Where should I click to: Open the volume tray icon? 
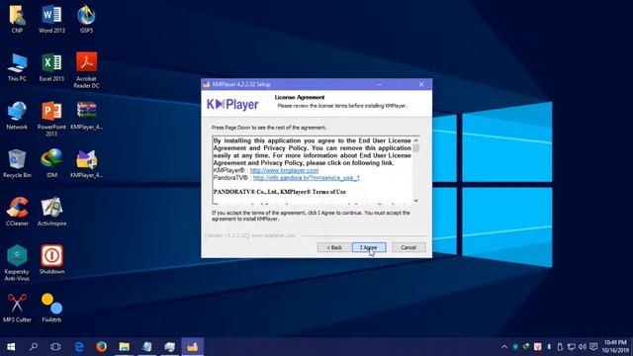pos(583,347)
